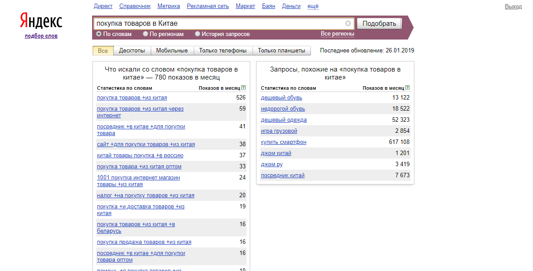Open the 'Баян' top link
The width and height of the screenshot is (533, 271).
[x=269, y=6]
